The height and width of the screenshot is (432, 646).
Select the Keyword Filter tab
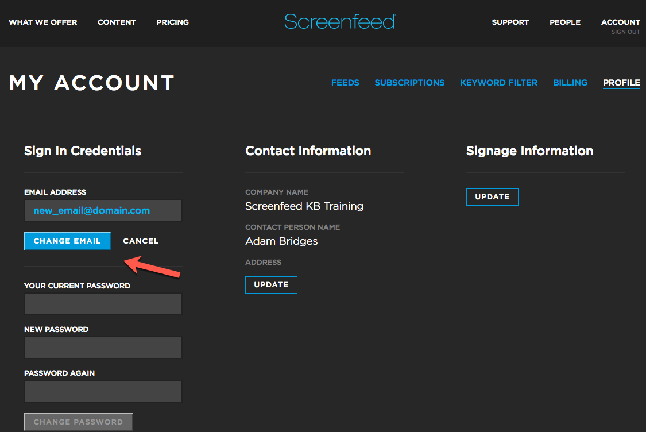click(x=498, y=83)
